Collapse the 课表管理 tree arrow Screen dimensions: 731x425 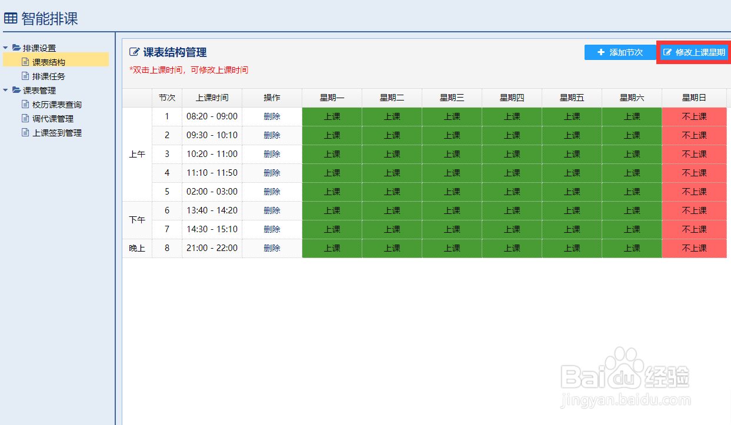pyautogui.click(x=6, y=90)
